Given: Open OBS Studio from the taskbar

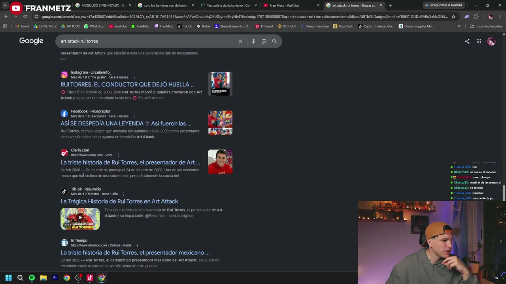Looking at the screenshot, I should coord(78,278).
